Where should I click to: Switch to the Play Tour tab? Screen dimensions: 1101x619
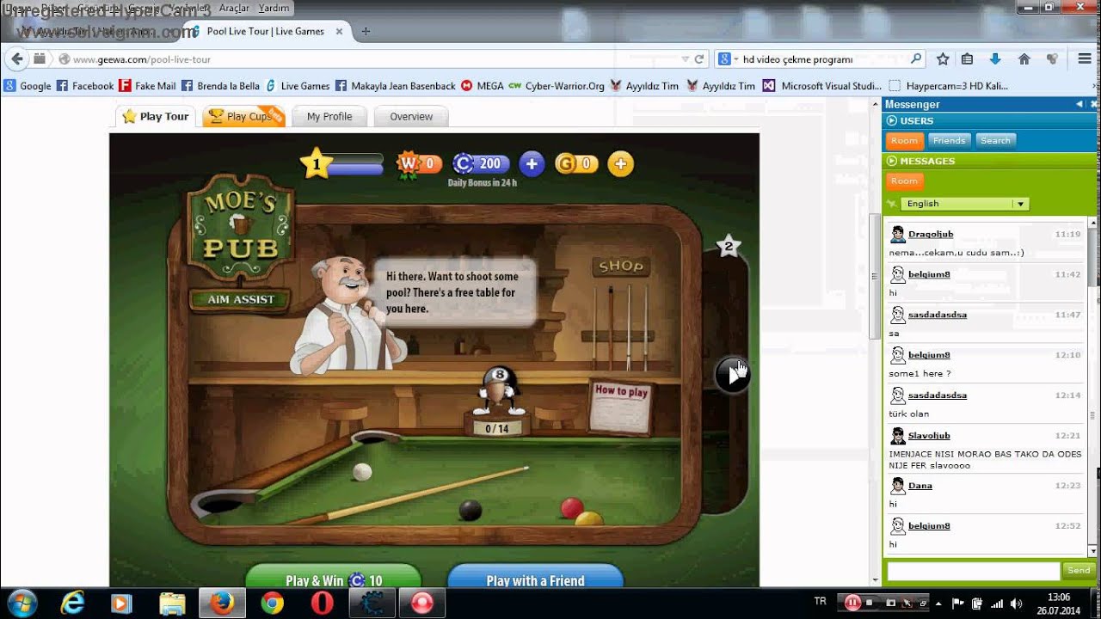point(155,116)
